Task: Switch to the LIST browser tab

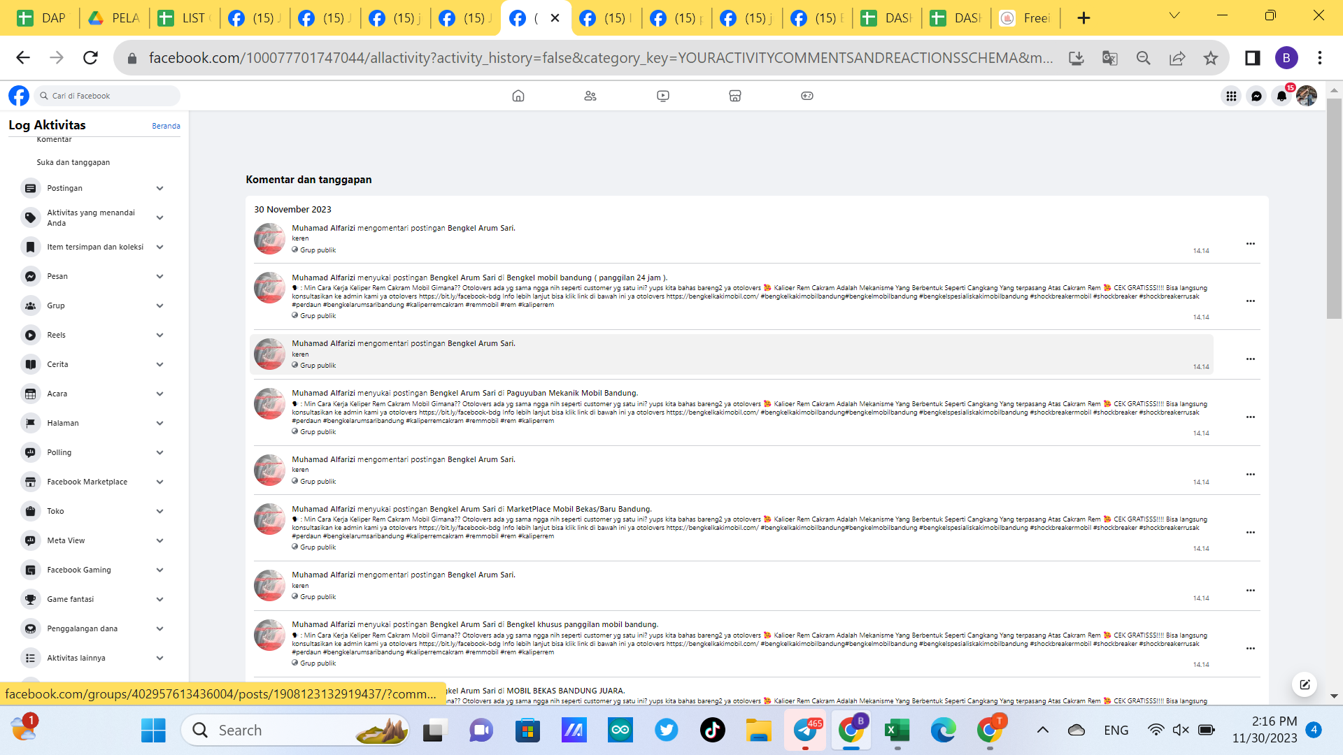Action: (x=183, y=18)
